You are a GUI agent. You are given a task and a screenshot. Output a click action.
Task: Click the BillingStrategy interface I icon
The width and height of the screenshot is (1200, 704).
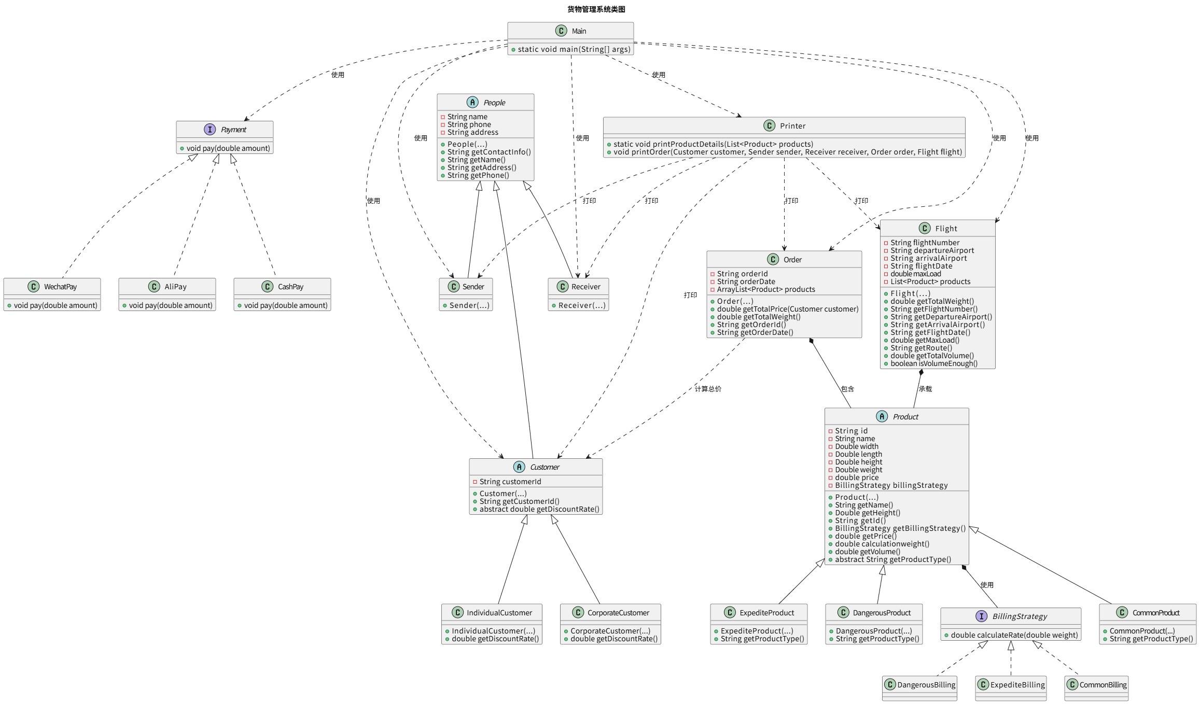981,616
